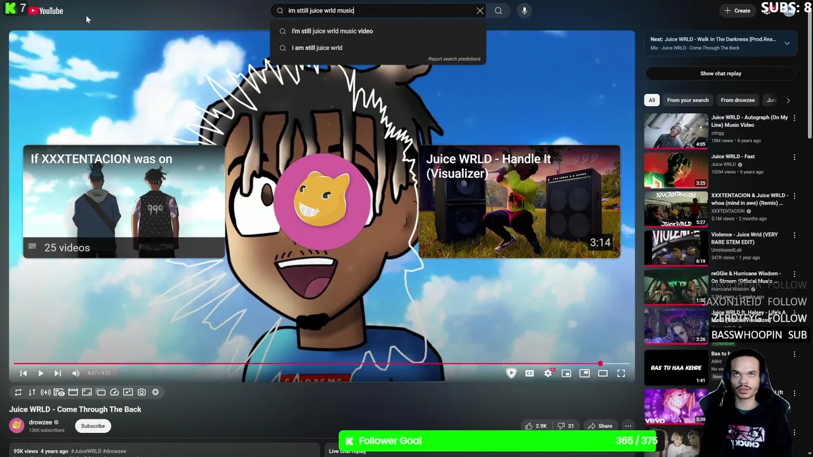813x457 pixels.
Task: Select 'From drowzee' chip
Action: pyautogui.click(x=737, y=100)
